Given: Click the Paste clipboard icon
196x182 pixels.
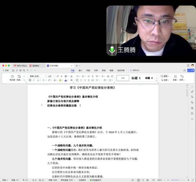Looking at the screenshot, I should pyautogui.click(x=19, y=76).
